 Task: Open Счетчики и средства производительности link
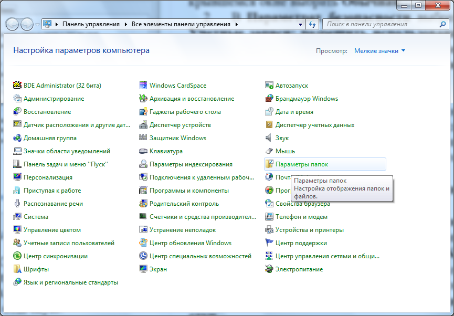[203, 217]
